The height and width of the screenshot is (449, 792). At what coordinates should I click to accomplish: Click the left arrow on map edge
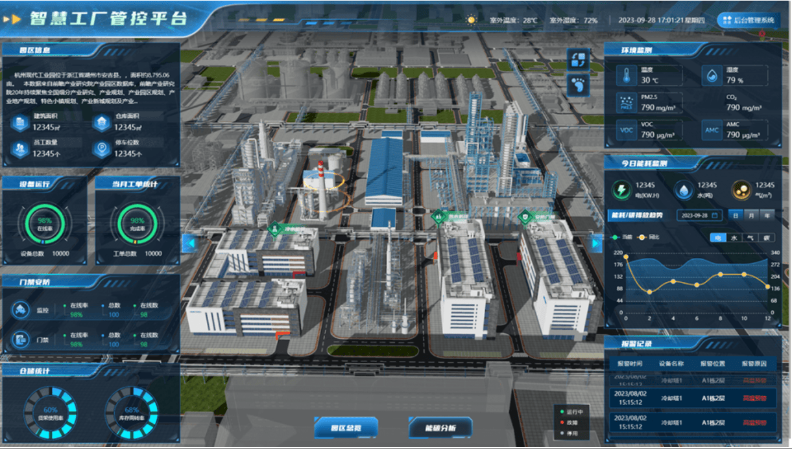188,244
